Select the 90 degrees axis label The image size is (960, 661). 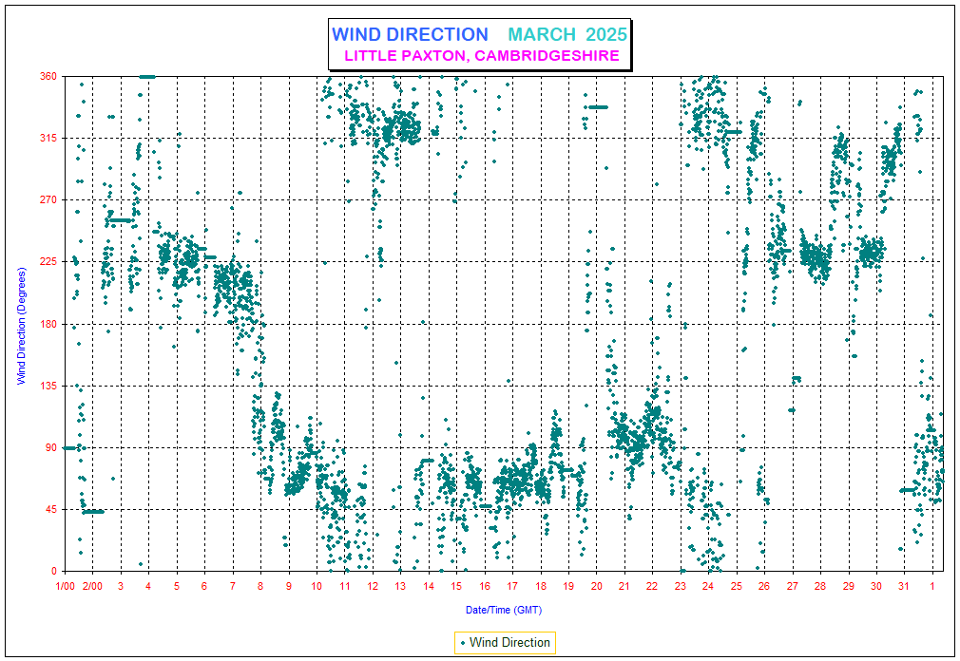pyautogui.click(x=51, y=447)
